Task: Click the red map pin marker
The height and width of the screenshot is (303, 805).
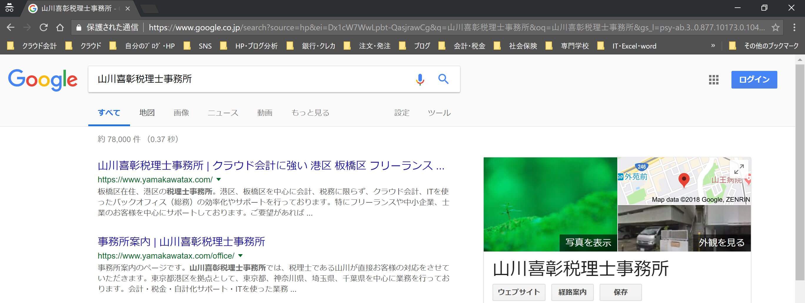Action: point(684,180)
